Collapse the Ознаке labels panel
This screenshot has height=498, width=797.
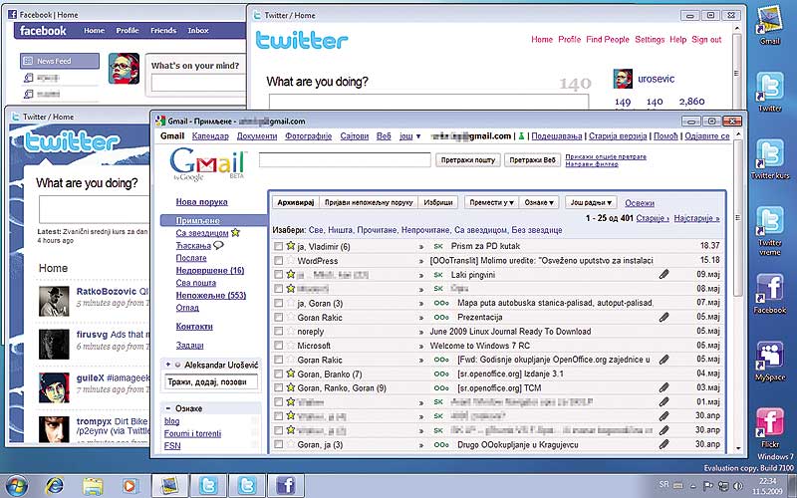pyautogui.click(x=167, y=408)
